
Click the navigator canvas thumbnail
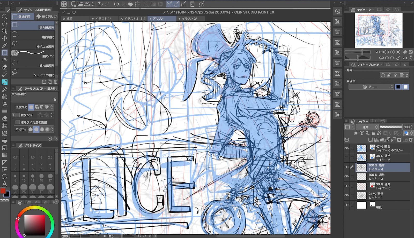point(379,30)
